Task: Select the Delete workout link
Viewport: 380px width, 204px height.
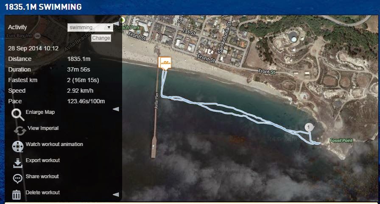Action: [x=43, y=193]
